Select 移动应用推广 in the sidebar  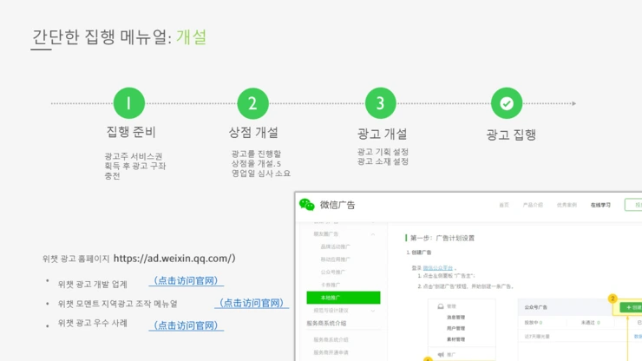click(x=335, y=259)
